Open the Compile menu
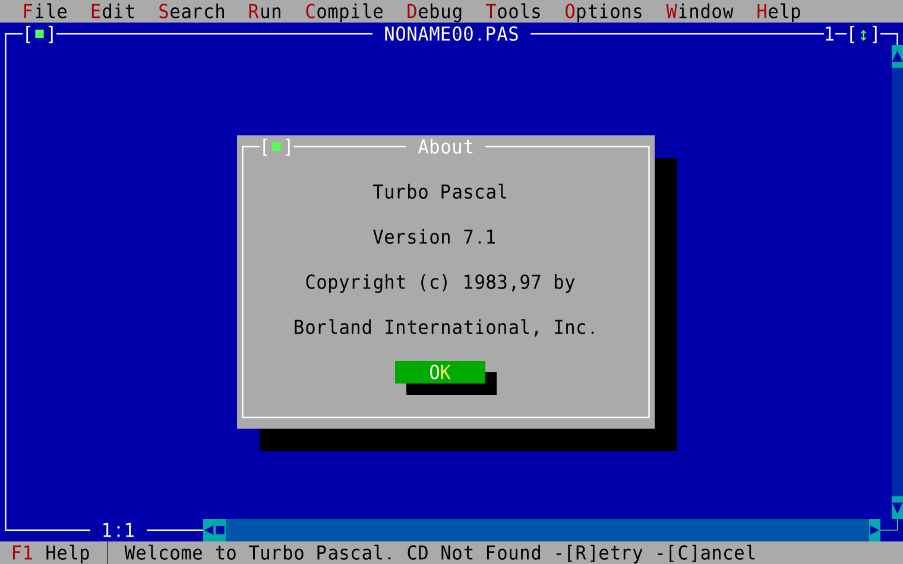Viewport: 903px width, 564px height. pos(343,11)
